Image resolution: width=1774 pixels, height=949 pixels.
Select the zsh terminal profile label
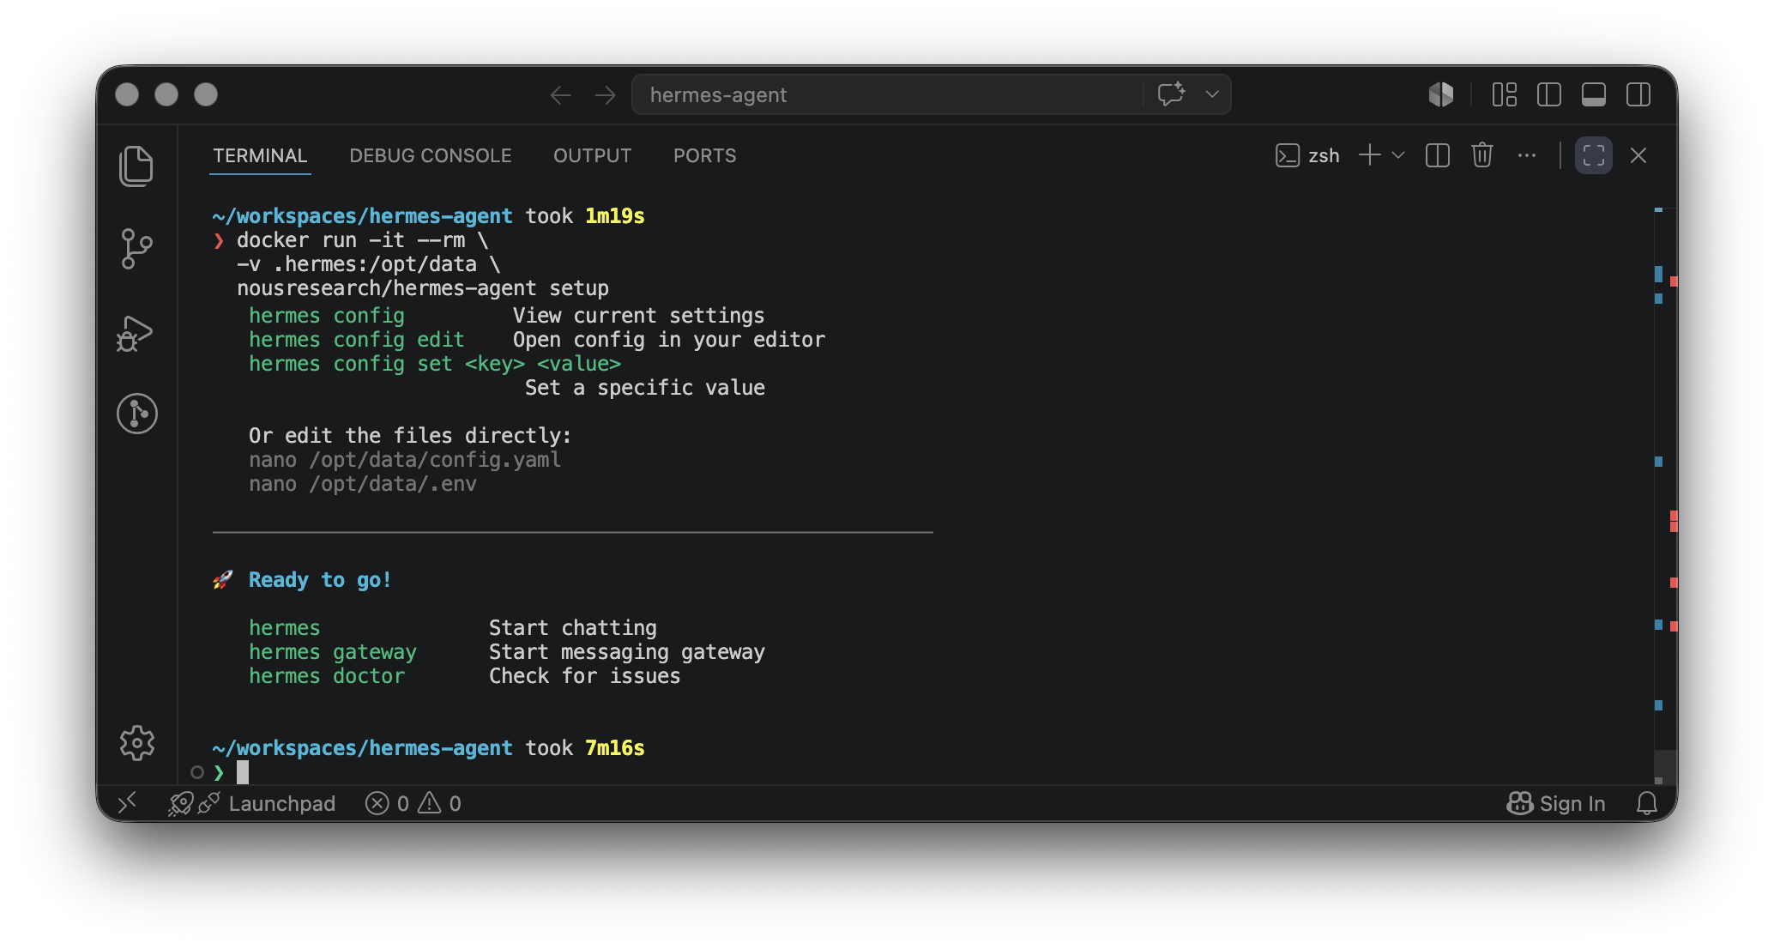pyautogui.click(x=1308, y=155)
